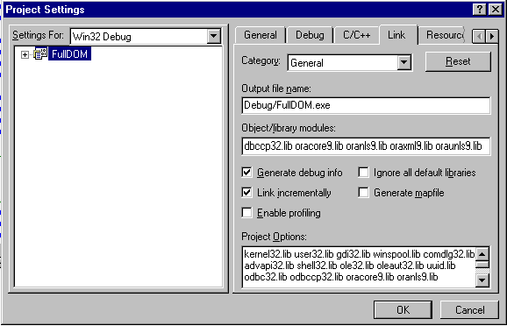Click the Output file name field

click(x=366, y=105)
